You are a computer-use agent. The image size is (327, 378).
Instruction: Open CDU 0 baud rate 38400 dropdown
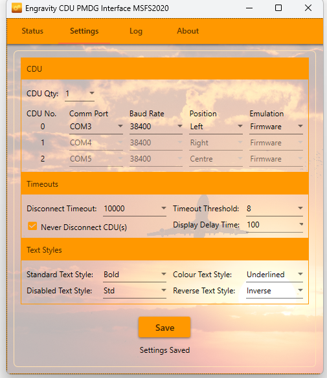pyautogui.click(x=156, y=127)
